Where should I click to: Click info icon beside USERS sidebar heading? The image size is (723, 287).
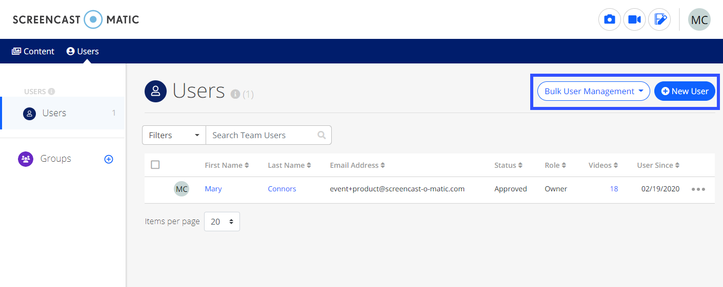[51, 92]
